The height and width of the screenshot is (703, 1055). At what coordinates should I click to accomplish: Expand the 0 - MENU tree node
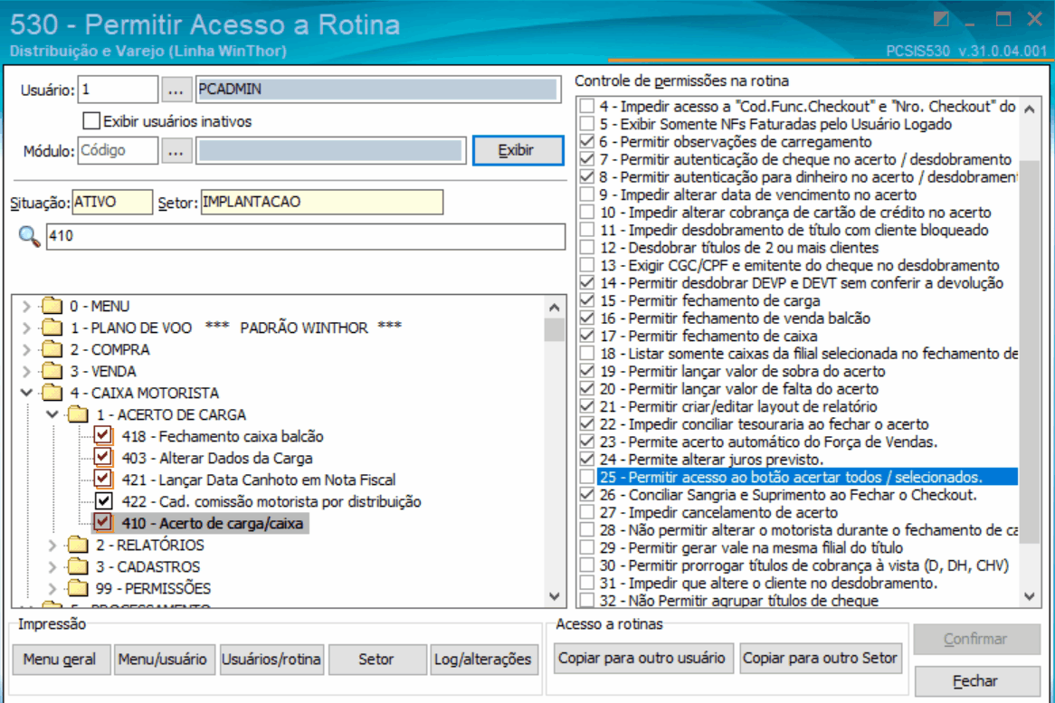pyautogui.click(x=26, y=306)
